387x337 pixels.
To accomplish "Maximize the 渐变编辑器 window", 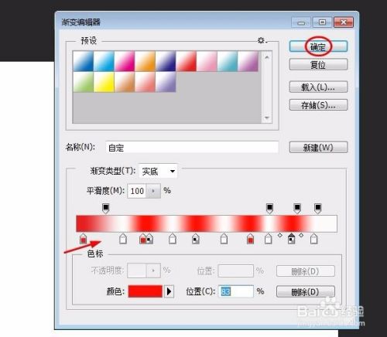I will click(x=322, y=22).
